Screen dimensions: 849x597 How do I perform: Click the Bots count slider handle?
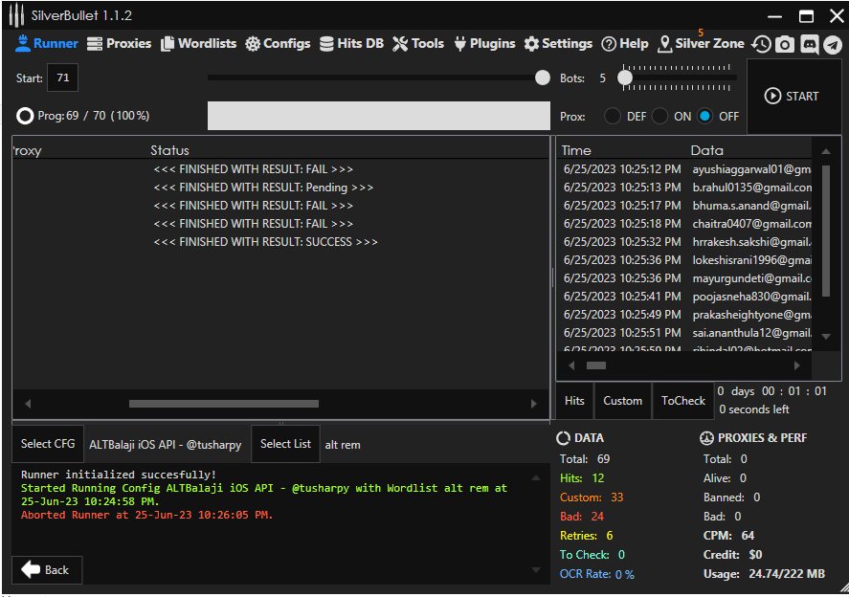click(x=625, y=77)
